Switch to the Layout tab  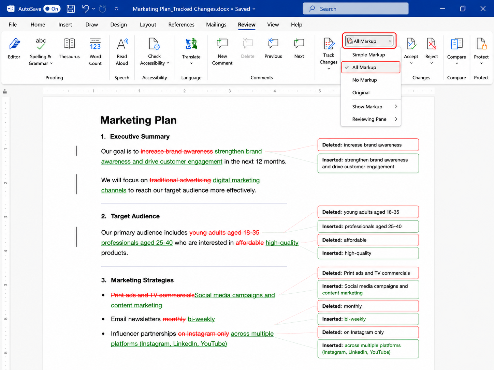click(x=148, y=25)
